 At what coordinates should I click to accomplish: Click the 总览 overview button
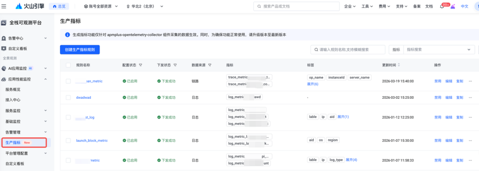tap(59, 6)
